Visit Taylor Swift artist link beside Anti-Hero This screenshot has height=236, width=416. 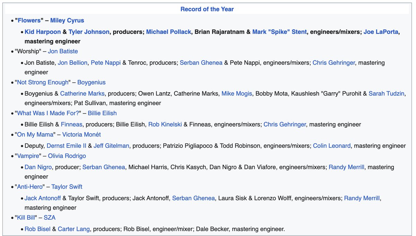pos(67,187)
